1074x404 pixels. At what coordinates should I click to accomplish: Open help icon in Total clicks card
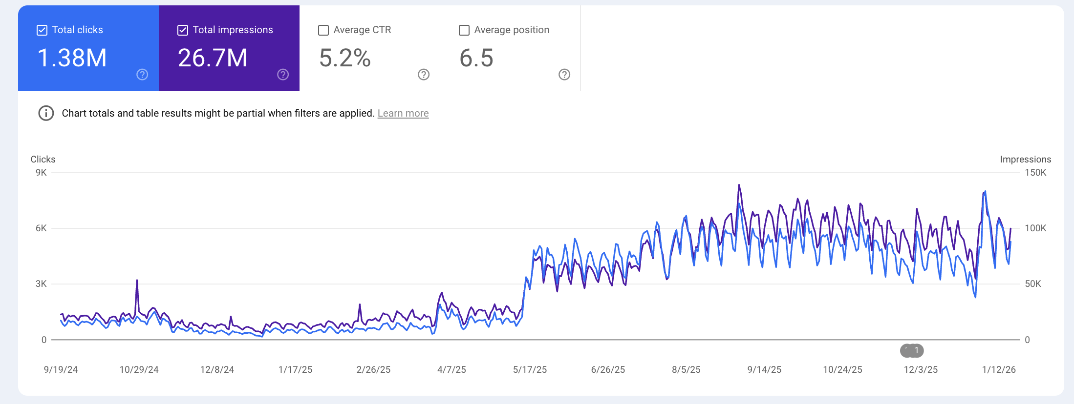[x=142, y=75]
